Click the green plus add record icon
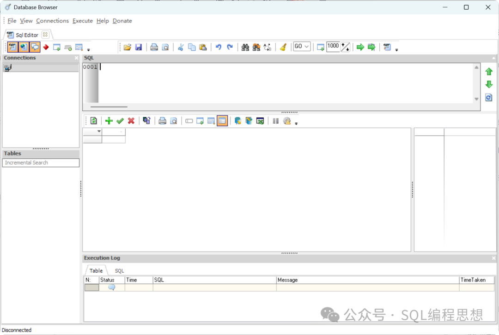 tap(109, 121)
